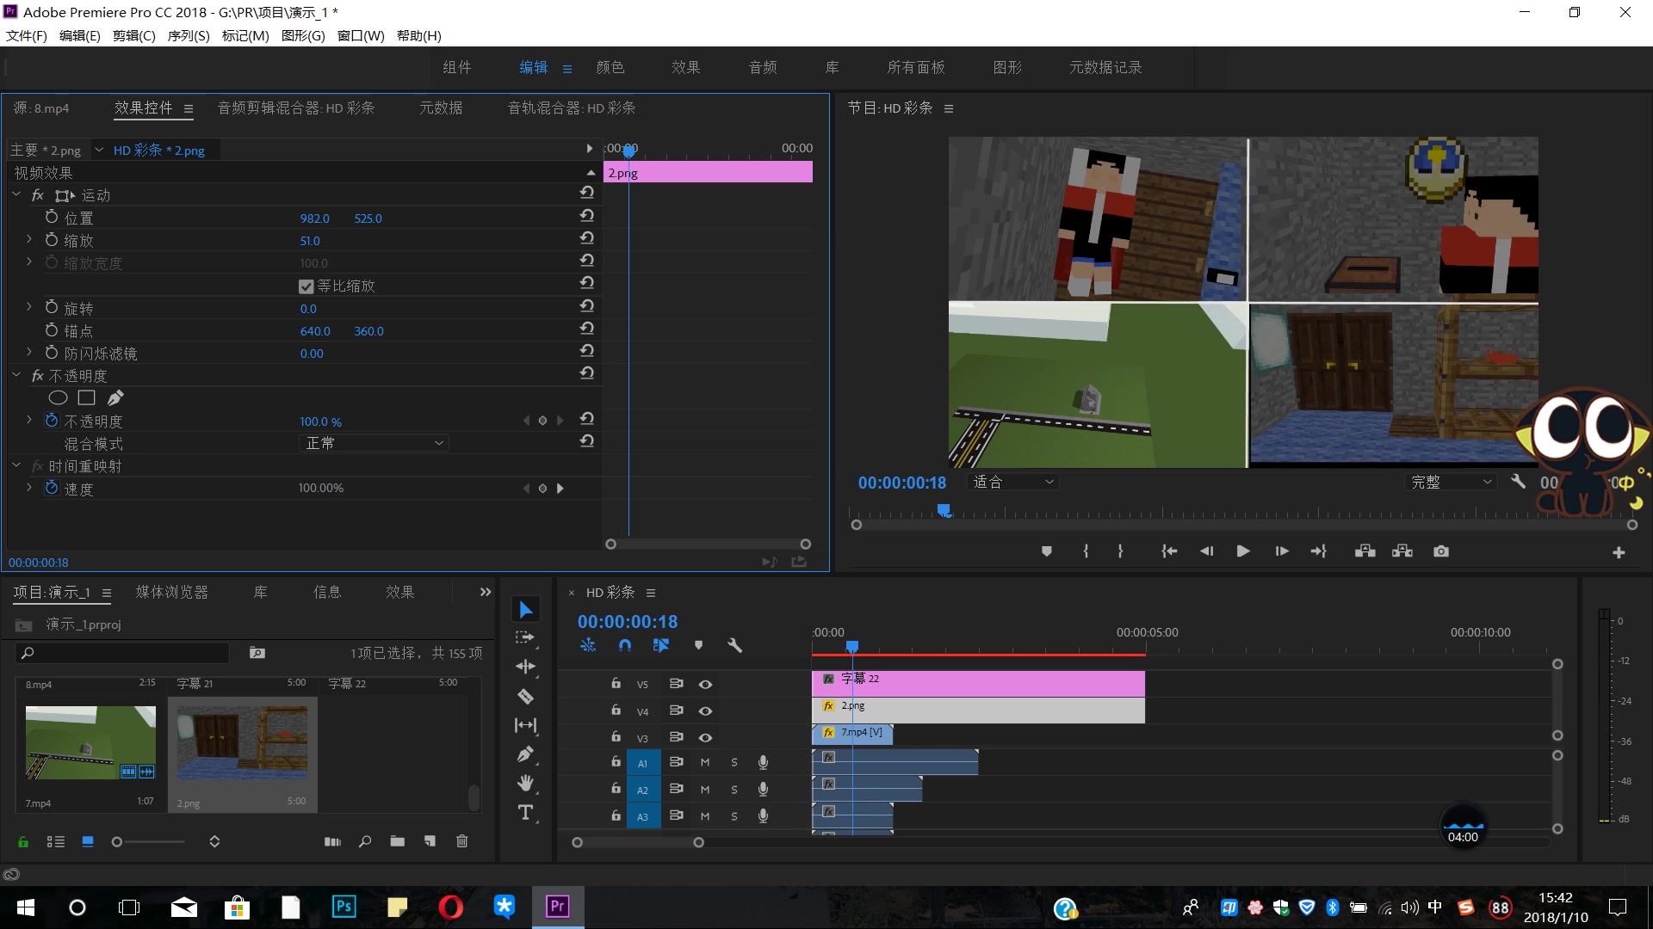The image size is (1653, 929).
Task: Show more project panel tabs chevron
Action: (485, 592)
